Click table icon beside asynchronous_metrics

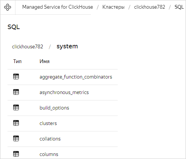(16, 92)
